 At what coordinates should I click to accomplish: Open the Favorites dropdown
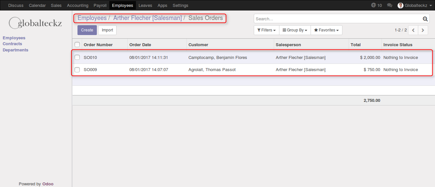(x=326, y=30)
